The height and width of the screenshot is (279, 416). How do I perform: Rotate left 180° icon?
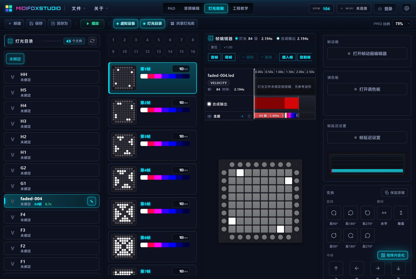[350, 235]
